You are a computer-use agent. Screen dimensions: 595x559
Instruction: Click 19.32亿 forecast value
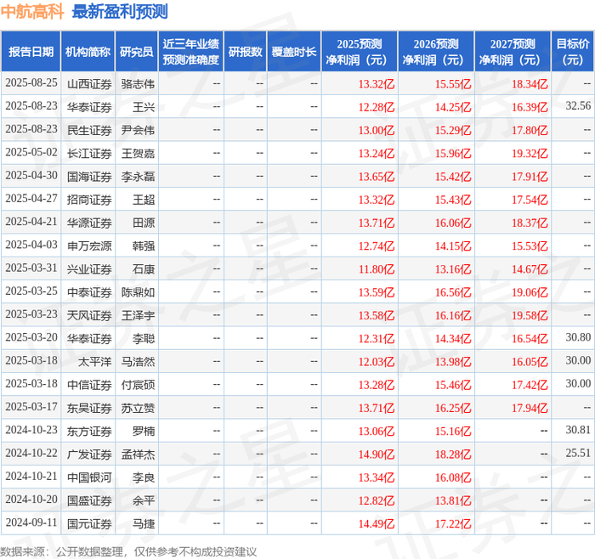click(530, 153)
